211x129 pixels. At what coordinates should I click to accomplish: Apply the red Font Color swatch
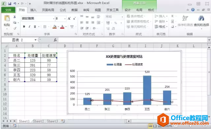pos(62,27)
